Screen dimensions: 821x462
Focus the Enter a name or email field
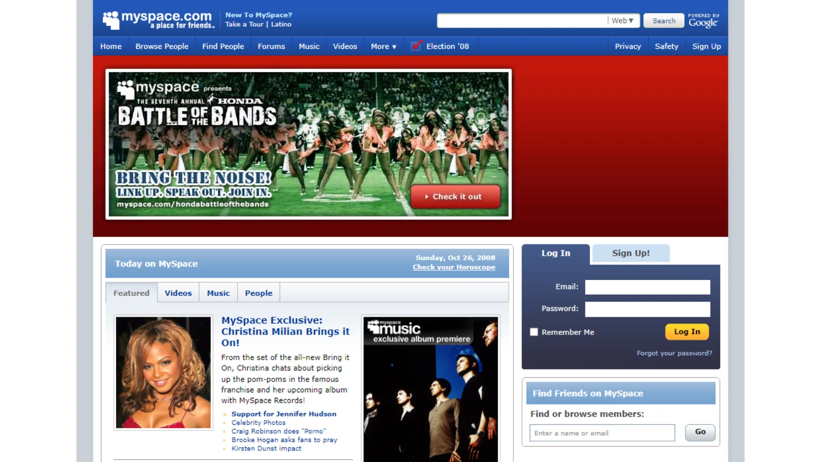pos(602,433)
